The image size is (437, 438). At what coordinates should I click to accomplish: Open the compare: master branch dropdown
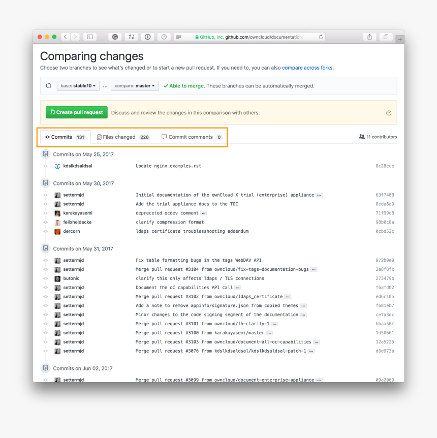[134, 85]
